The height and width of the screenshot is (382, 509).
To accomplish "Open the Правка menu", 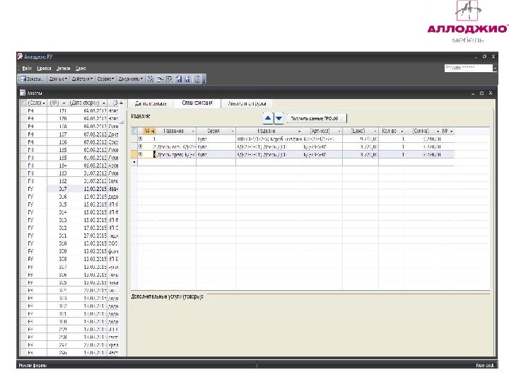I will 44,68.
